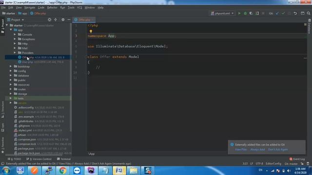Select the .env.example file
The image size is (312, 175).
pyautogui.click(x=26, y=117)
